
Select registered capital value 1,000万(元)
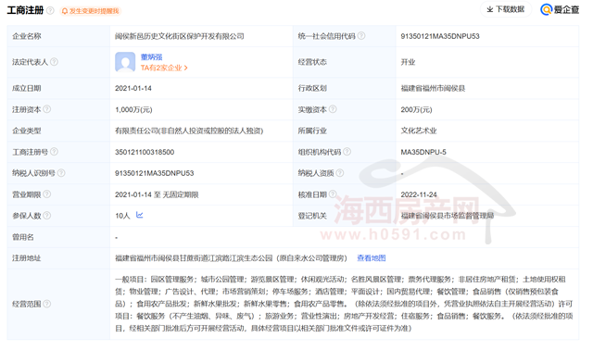[133, 109]
